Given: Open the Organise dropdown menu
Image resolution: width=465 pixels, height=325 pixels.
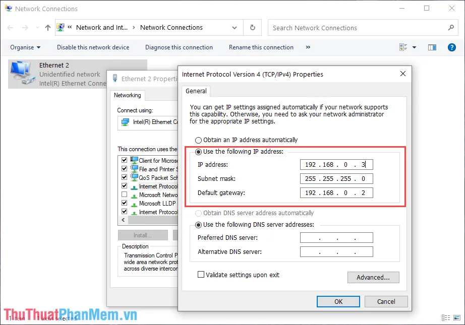Looking at the screenshot, I should (25, 47).
